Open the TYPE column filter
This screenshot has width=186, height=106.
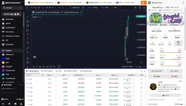(x=52, y=75)
